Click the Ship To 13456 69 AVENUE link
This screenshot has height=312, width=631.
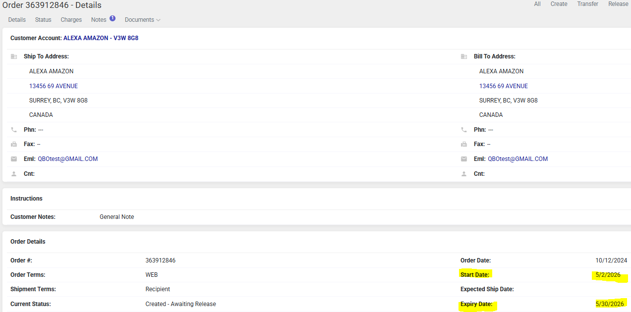pyautogui.click(x=54, y=86)
